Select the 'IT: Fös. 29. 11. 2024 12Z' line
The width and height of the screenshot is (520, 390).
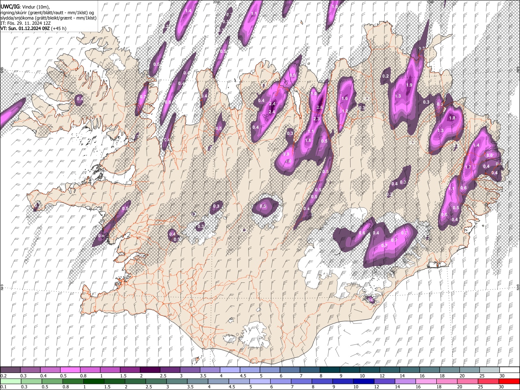tap(26, 23)
